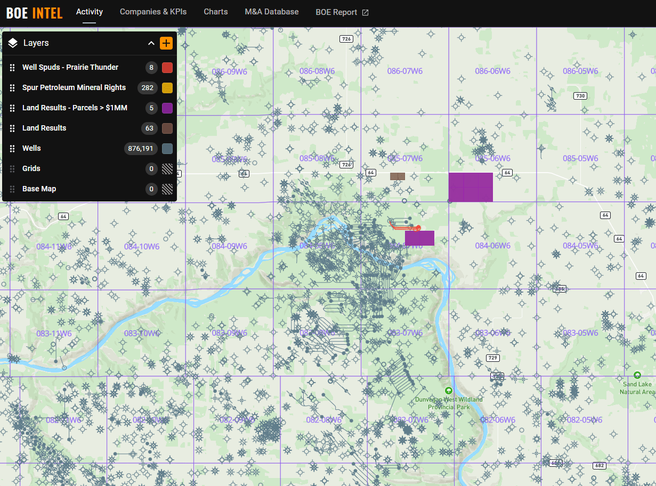
Task: Open the Charts tab
Action: coord(215,11)
